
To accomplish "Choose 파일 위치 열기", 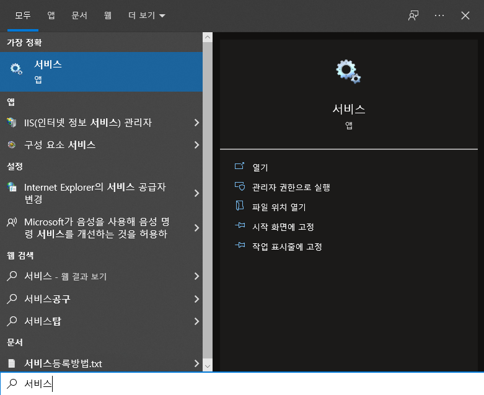I will (279, 207).
